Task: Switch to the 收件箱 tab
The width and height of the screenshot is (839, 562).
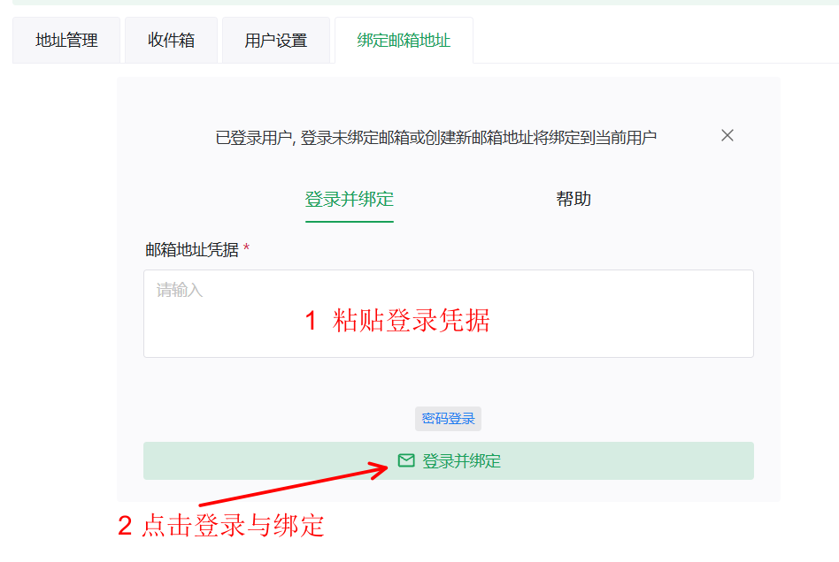Action: (171, 41)
